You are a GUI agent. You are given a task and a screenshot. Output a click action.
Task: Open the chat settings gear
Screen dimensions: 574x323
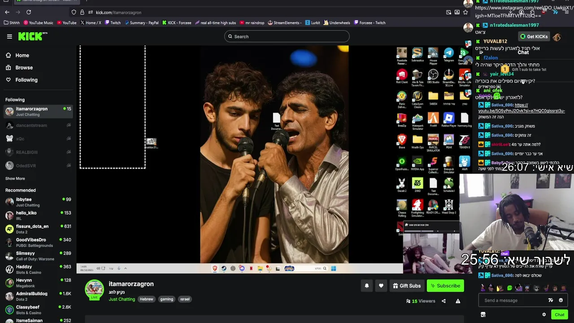544,314
